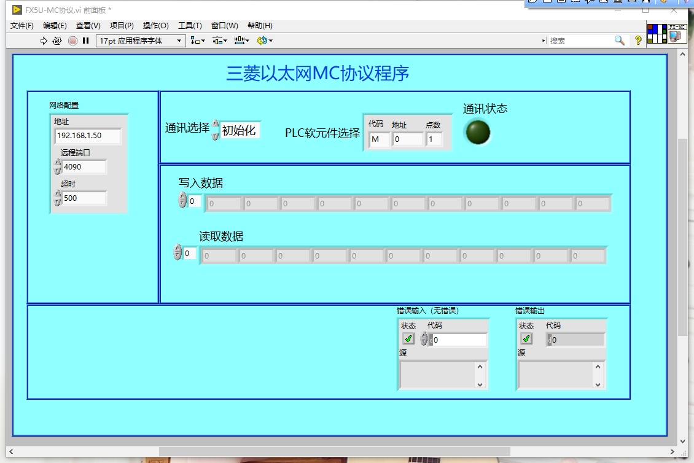Click the 超时 value field 500
The height and width of the screenshot is (463, 694).
pyautogui.click(x=84, y=198)
